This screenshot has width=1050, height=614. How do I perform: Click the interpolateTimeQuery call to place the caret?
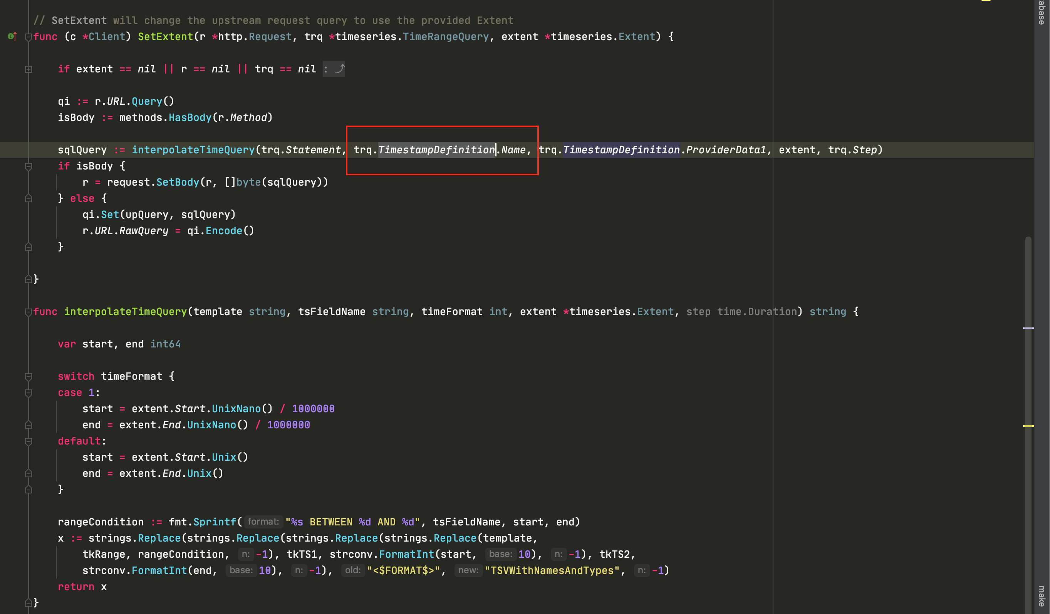point(194,149)
